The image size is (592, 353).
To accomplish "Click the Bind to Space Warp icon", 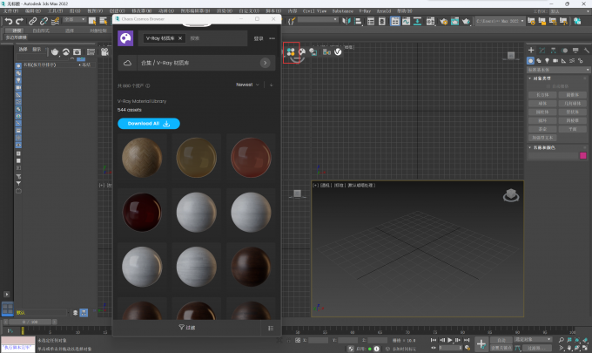I will point(55,21).
